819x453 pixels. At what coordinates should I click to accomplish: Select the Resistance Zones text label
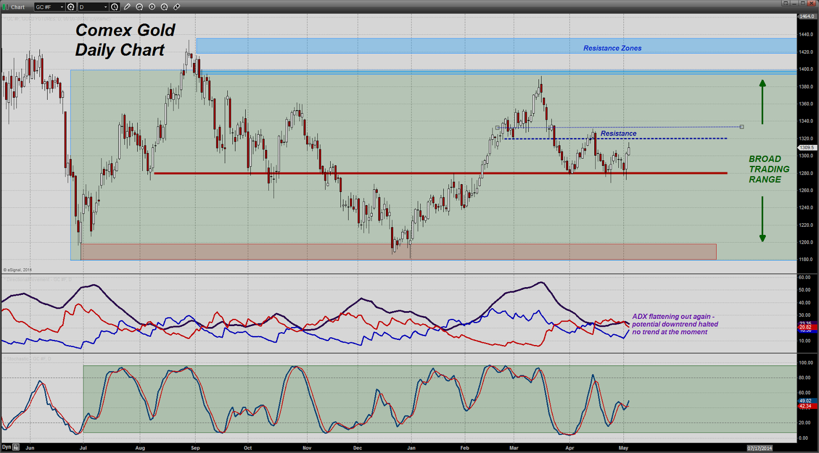point(612,48)
